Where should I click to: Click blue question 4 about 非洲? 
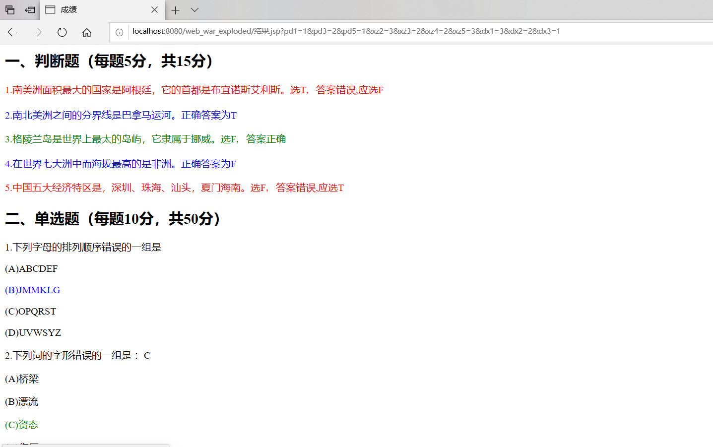click(x=121, y=164)
